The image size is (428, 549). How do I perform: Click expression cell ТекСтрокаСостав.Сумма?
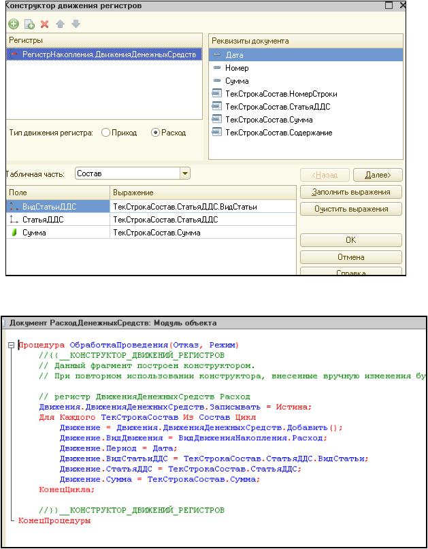pos(203,233)
